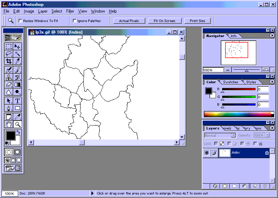
Task: Enable Resize Windows To Fit checkbox
Action: 20,21
